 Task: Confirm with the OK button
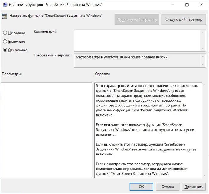(x=141, y=187)
